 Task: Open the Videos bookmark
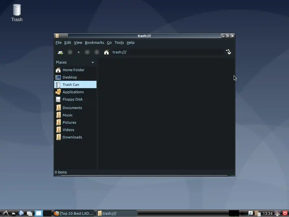(x=75, y=130)
